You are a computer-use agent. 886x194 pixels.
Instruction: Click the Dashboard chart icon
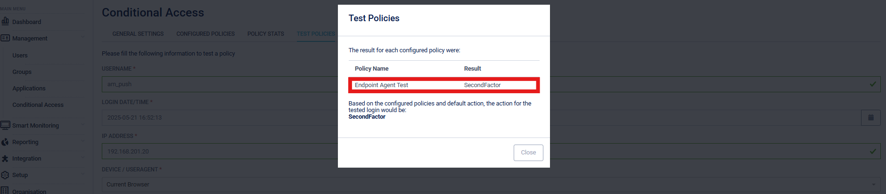coord(5,21)
